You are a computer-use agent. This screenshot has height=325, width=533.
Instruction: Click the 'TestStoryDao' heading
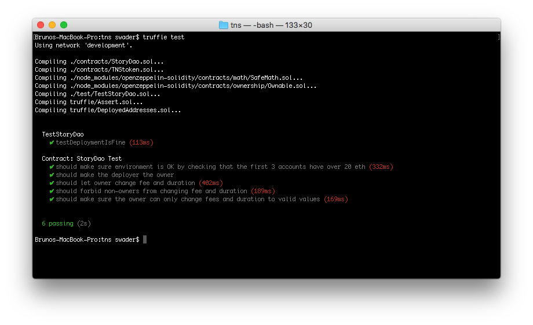click(63, 134)
